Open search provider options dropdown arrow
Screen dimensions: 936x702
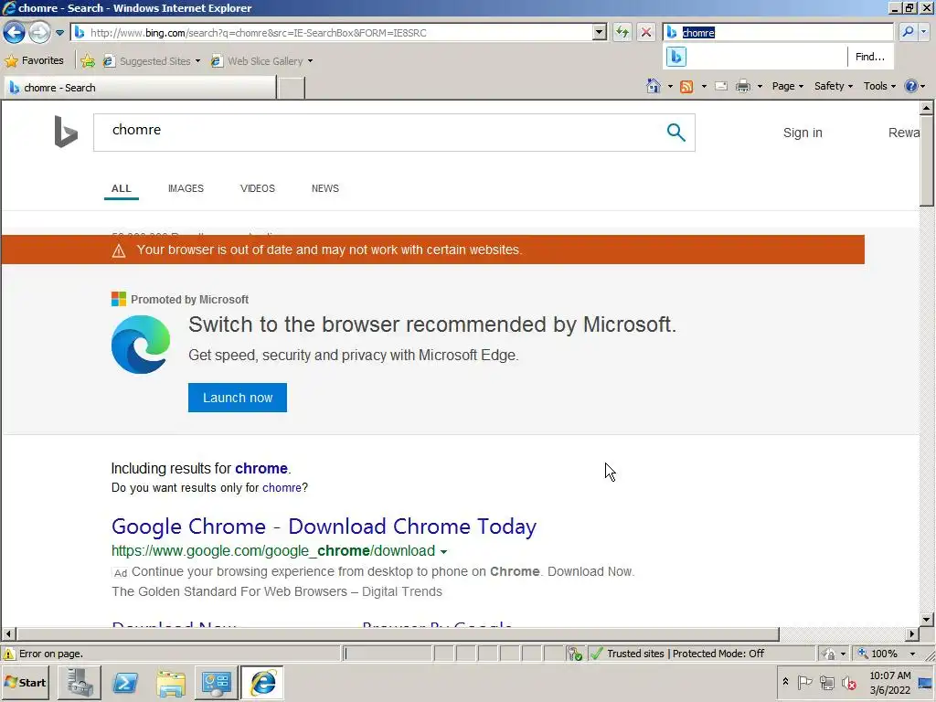[x=924, y=32]
